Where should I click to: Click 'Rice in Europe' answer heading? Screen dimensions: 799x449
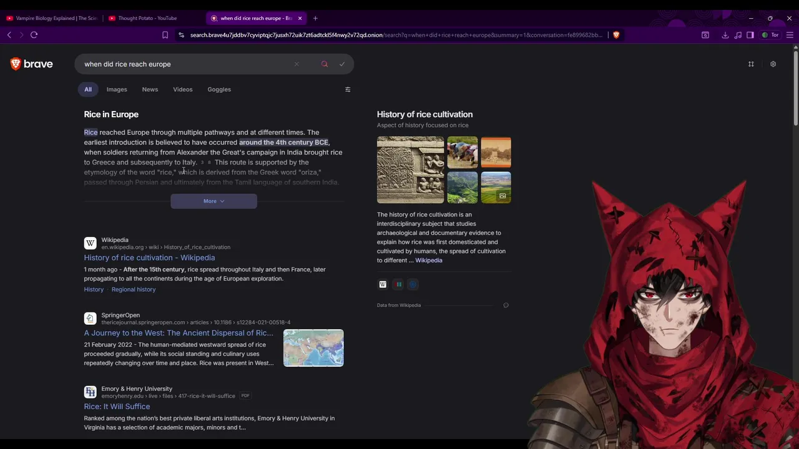pyautogui.click(x=111, y=114)
